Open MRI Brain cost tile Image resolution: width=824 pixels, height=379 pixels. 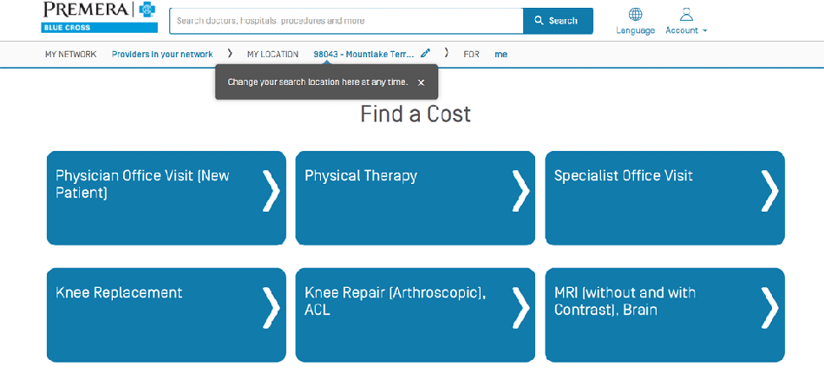(664, 315)
